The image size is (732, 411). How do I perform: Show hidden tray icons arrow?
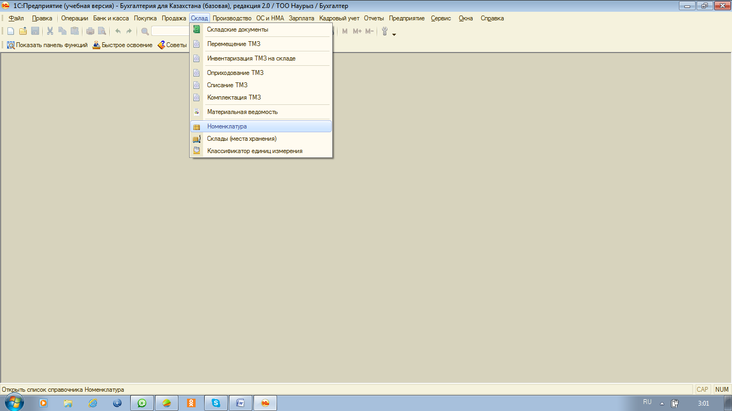[x=662, y=404]
